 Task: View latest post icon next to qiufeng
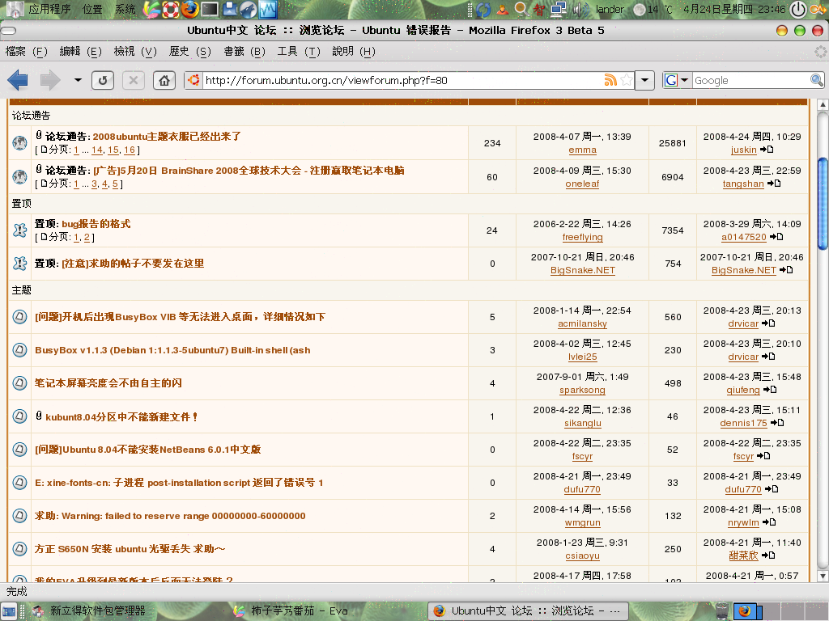coord(770,389)
